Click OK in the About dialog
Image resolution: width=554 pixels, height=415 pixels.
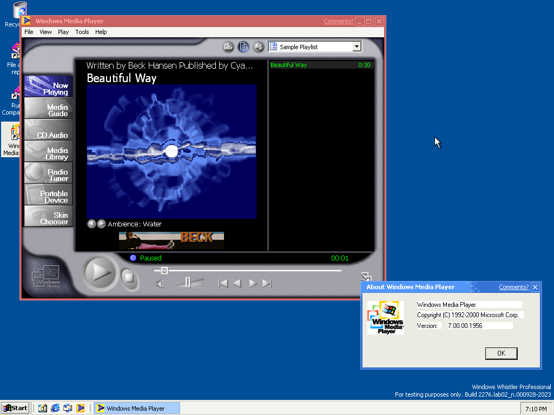tap(501, 353)
